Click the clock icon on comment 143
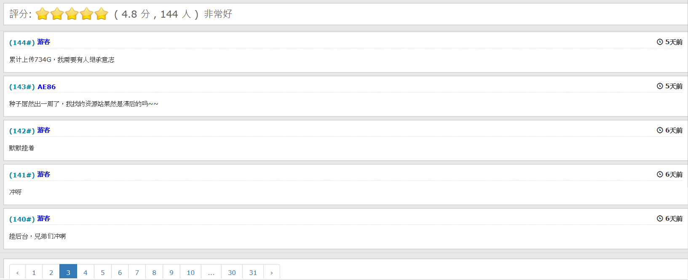 click(660, 86)
